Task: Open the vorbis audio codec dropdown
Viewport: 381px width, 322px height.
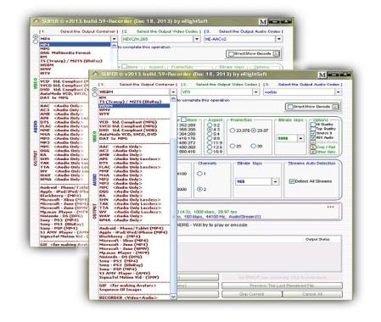Action: pyautogui.click(x=338, y=92)
